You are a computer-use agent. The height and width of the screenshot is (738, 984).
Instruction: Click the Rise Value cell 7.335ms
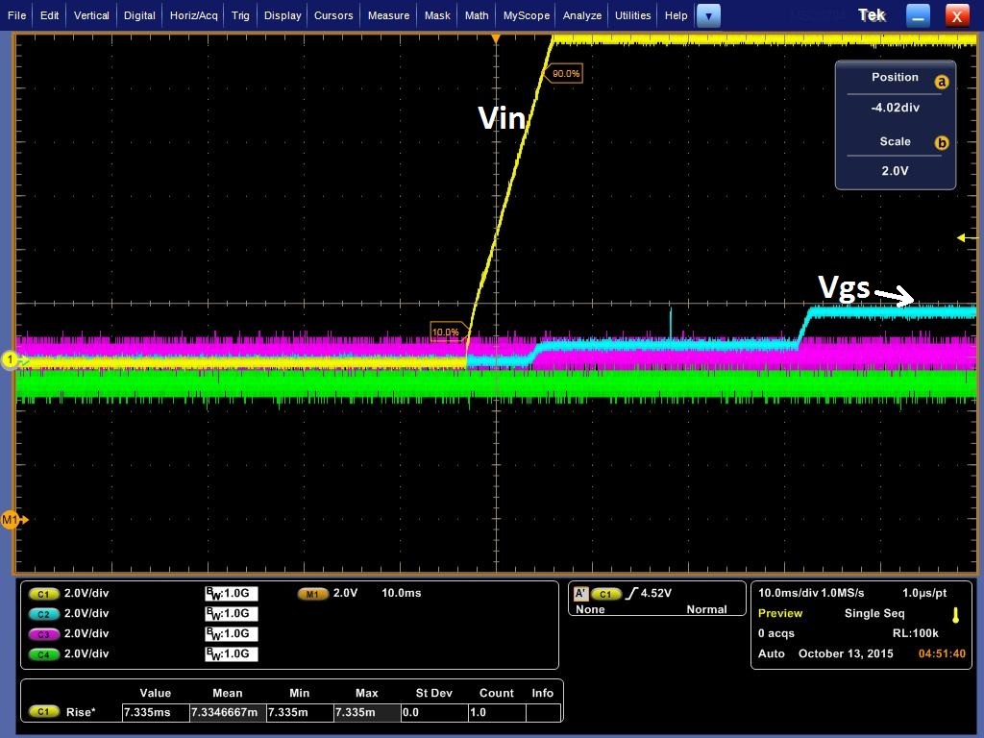point(156,712)
